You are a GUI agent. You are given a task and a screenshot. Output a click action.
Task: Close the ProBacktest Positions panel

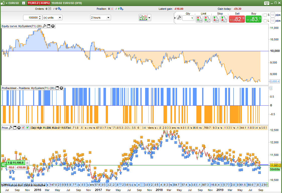(x=61, y=88)
